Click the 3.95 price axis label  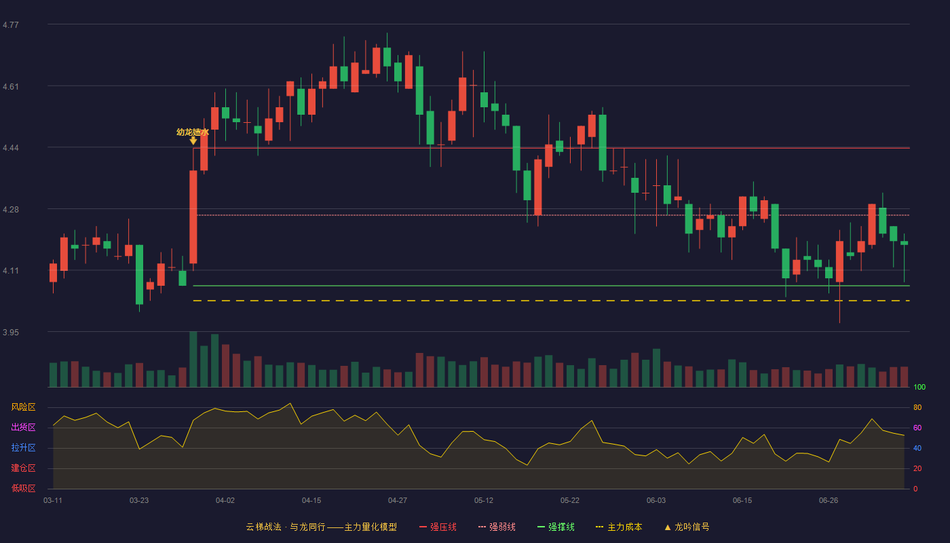11,333
